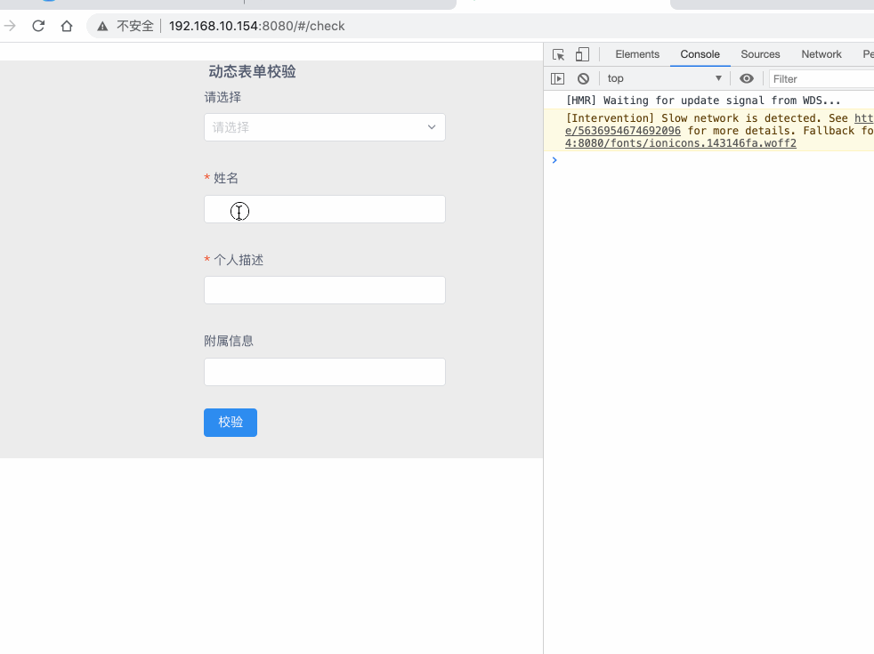Viewport: 874px width, 654px height.
Task: Focus the address bar URL 192.168.10.154:8080/#/check
Action: (x=257, y=26)
